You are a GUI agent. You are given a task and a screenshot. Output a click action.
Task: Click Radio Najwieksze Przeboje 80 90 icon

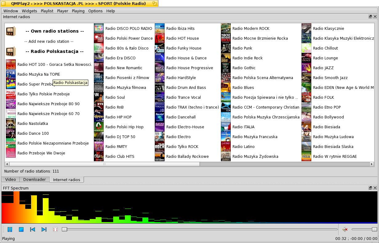[x=11, y=104]
